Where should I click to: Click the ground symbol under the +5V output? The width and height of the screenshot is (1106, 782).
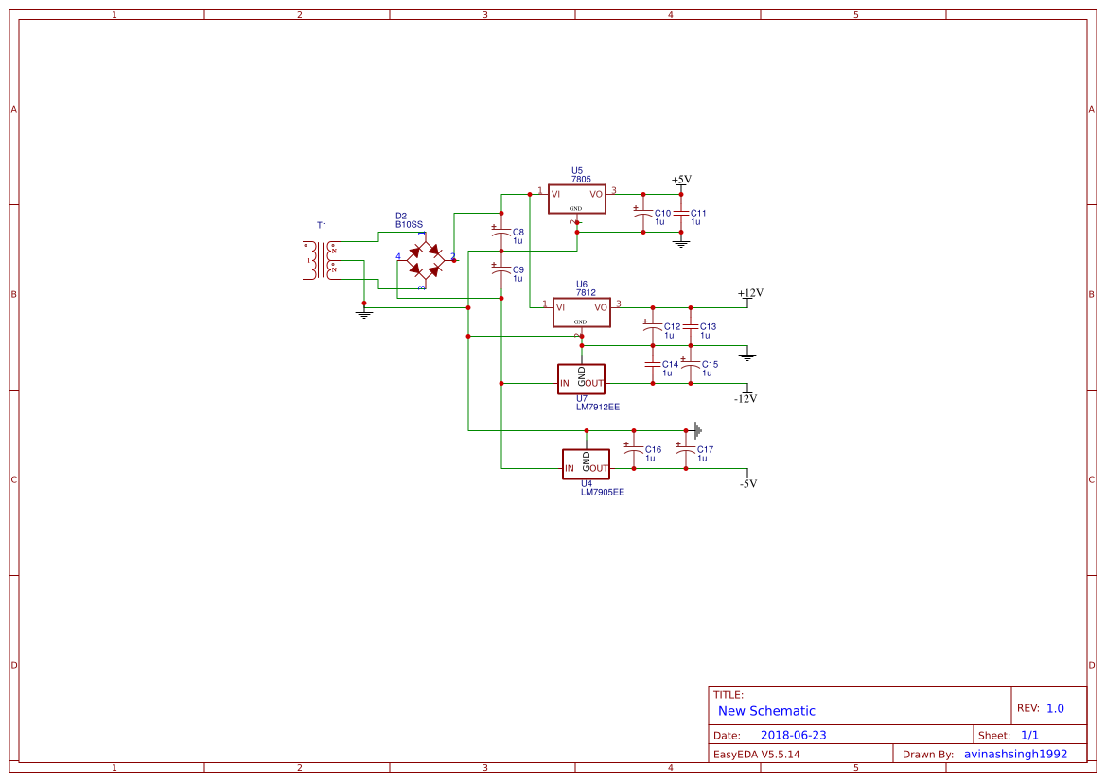(x=680, y=243)
